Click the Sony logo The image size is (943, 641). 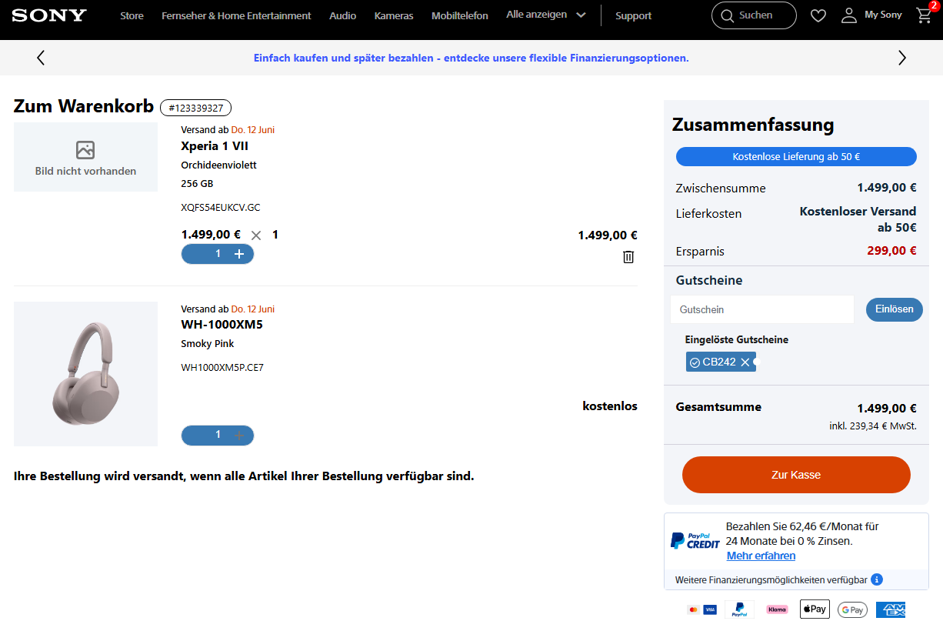pos(49,15)
